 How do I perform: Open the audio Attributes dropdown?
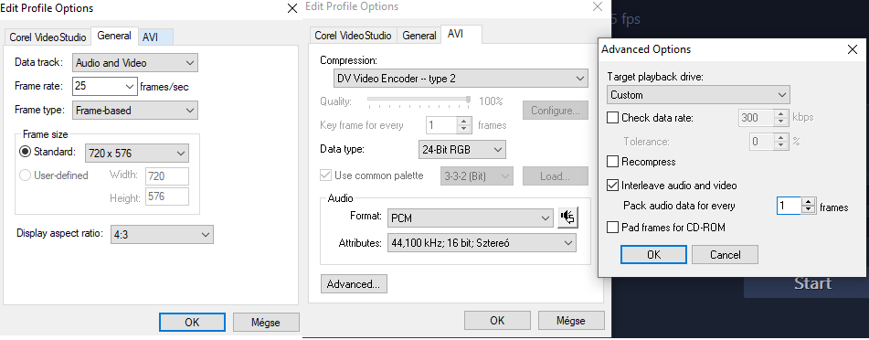pos(482,243)
